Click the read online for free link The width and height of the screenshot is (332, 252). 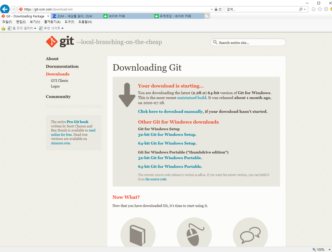[73, 132]
